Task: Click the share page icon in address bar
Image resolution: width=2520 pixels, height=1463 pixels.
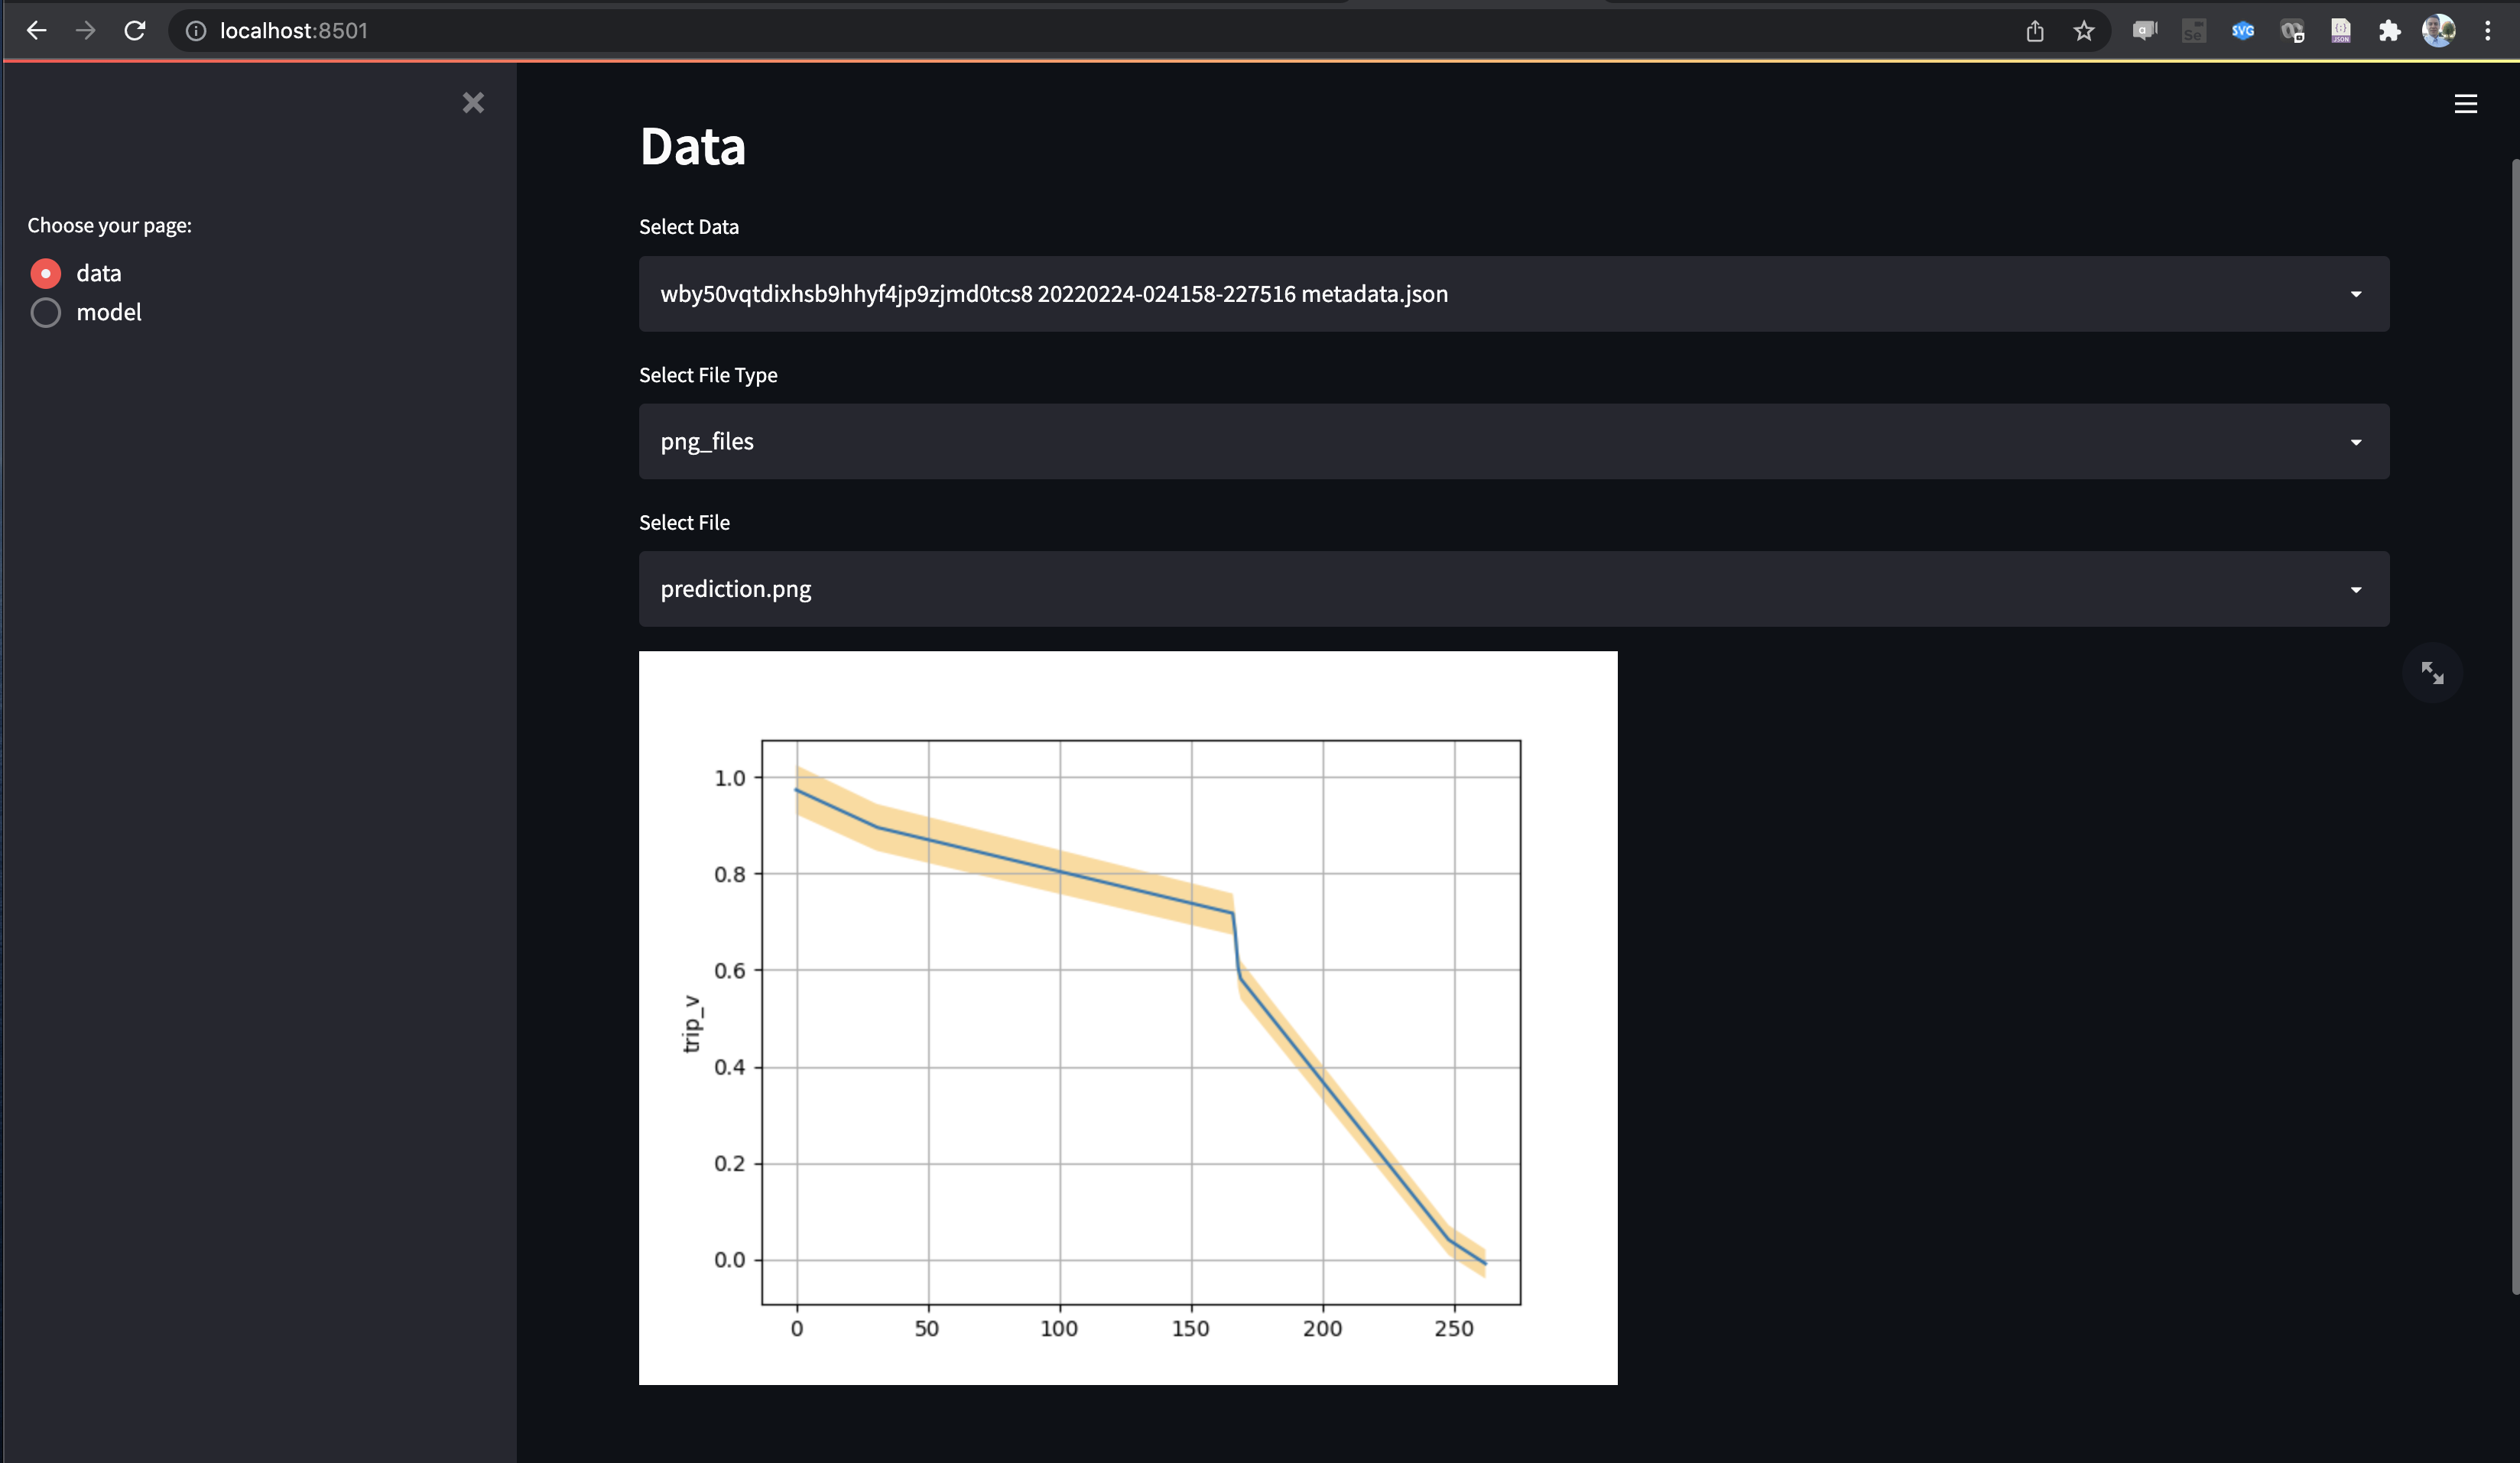Action: point(2035,31)
